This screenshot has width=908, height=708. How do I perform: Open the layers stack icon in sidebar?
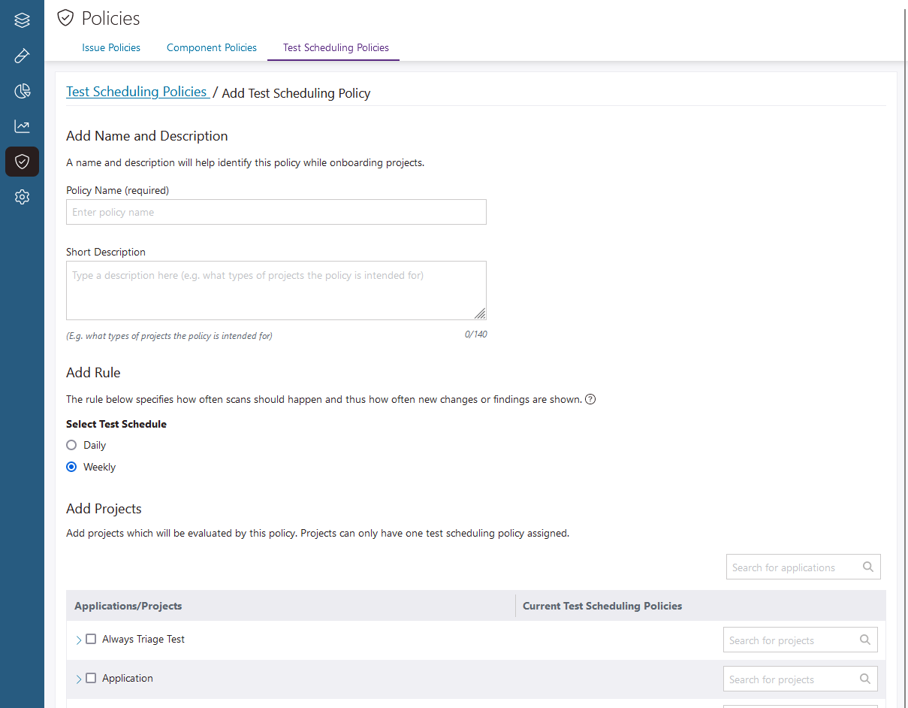22,20
